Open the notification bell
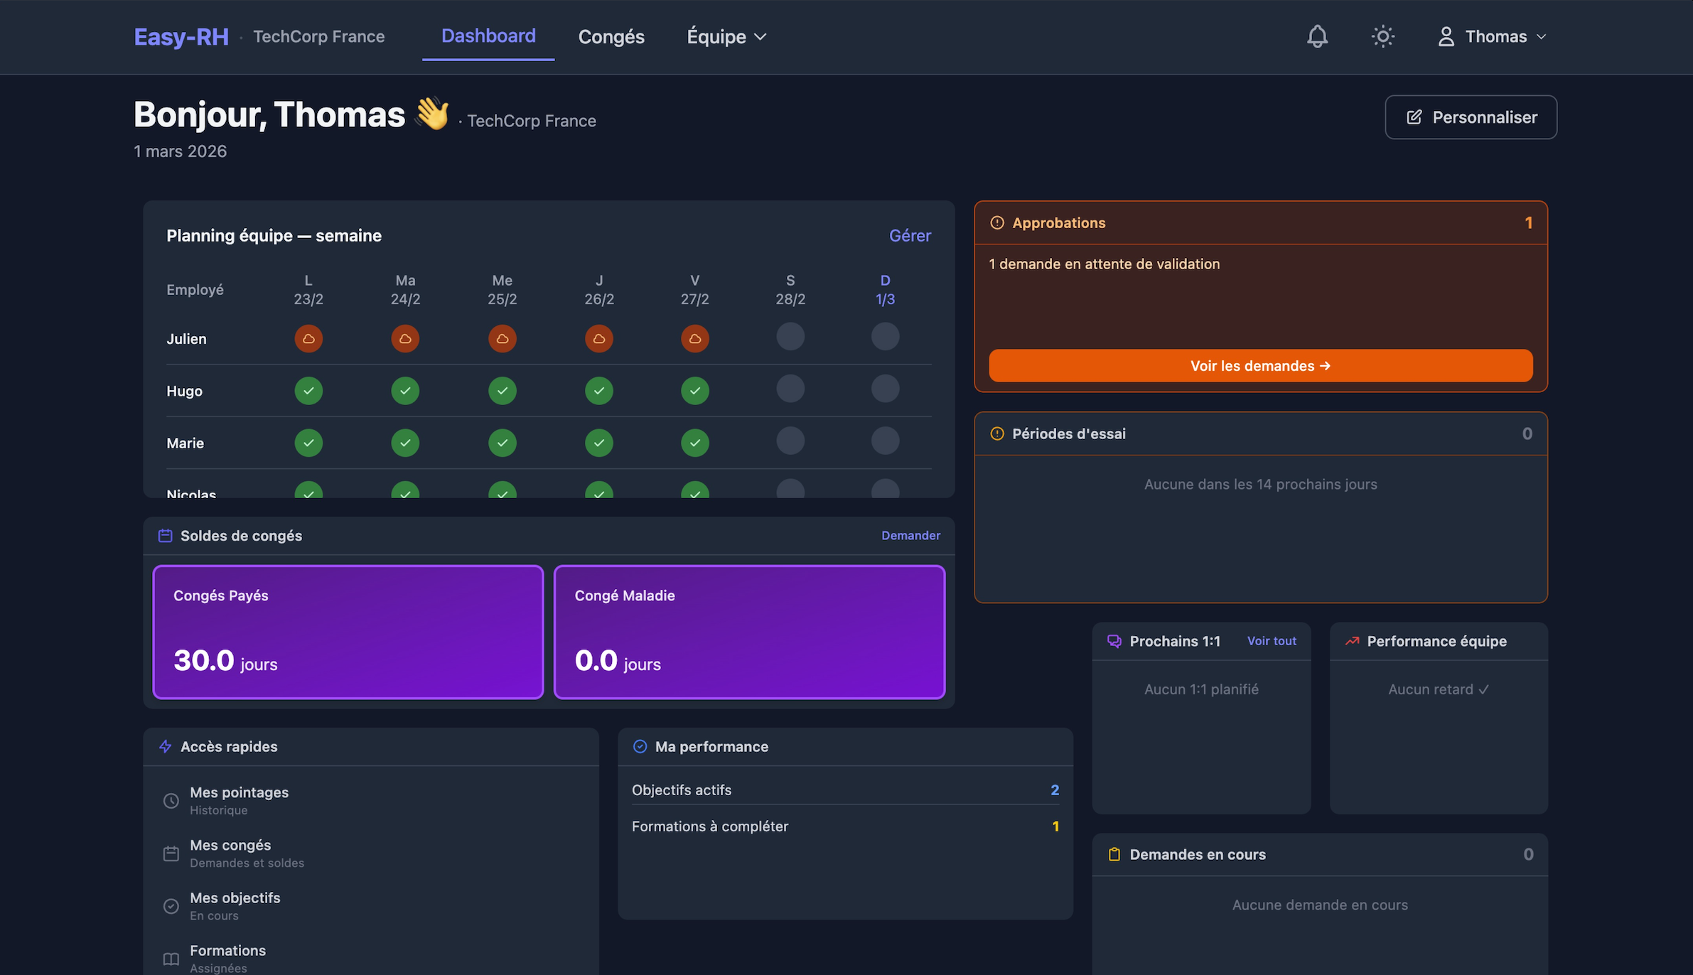This screenshot has width=1693, height=975. [x=1317, y=36]
